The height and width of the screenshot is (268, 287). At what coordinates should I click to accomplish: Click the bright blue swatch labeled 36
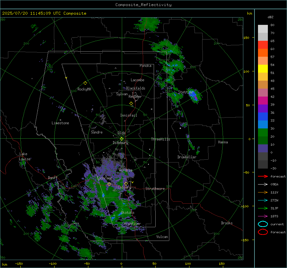coord(263,117)
